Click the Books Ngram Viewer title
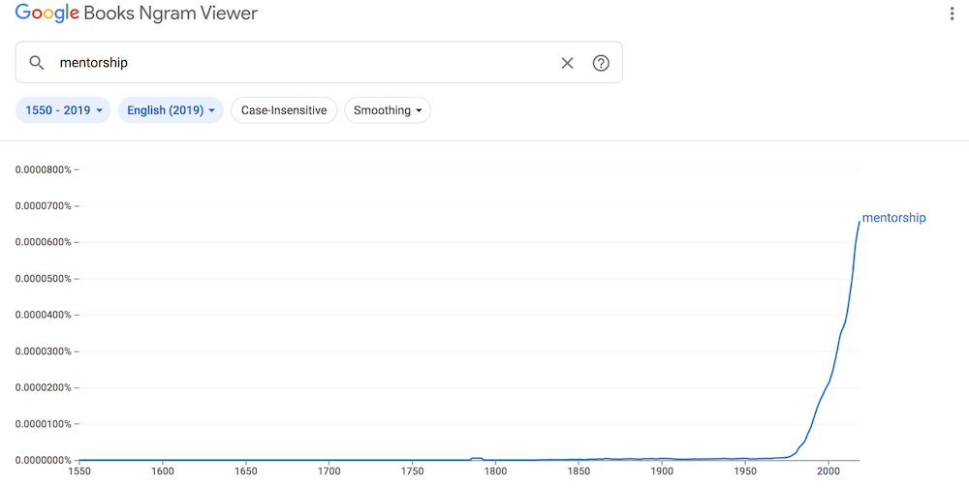The height and width of the screenshot is (488, 969). click(x=171, y=13)
